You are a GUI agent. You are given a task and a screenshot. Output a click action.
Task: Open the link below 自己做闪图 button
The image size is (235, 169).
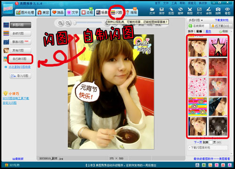(20, 67)
